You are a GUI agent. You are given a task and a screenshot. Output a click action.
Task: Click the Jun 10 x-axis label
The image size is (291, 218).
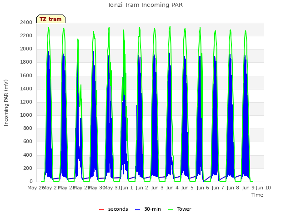point(263,188)
